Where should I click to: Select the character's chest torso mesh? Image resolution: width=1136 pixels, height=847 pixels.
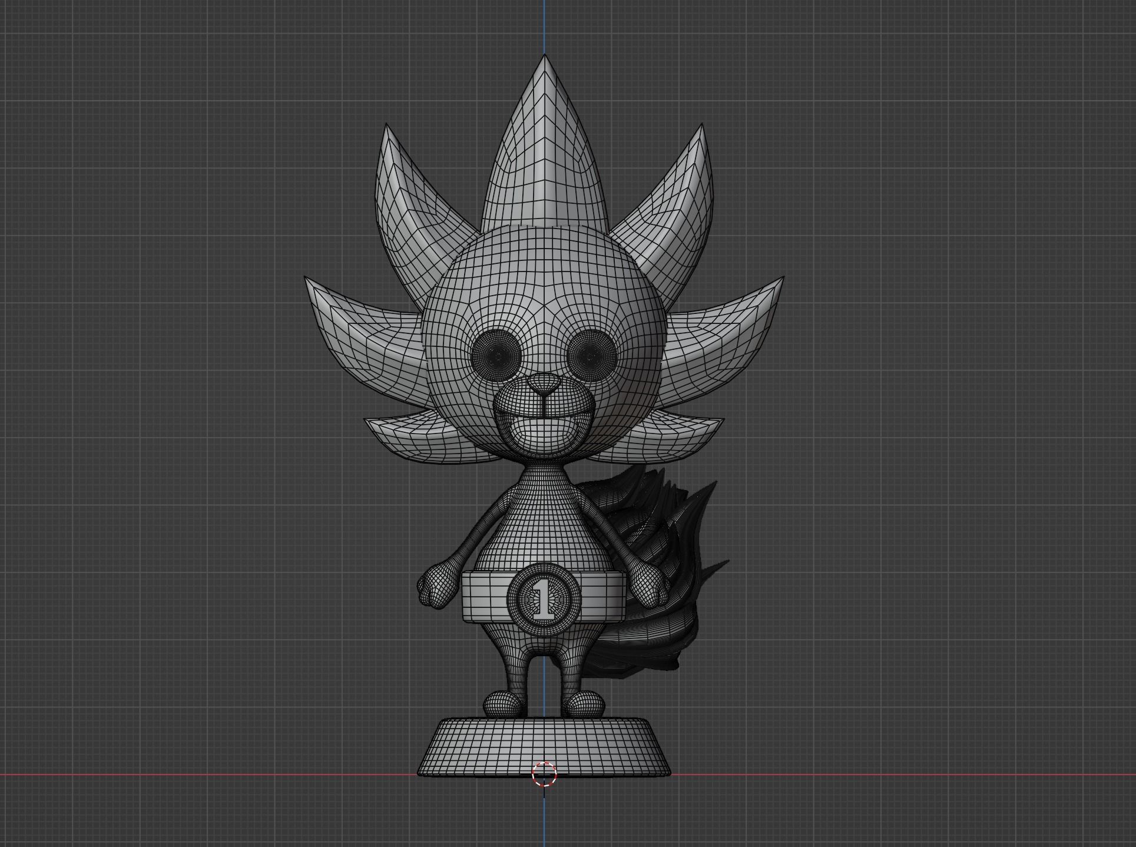click(543, 518)
